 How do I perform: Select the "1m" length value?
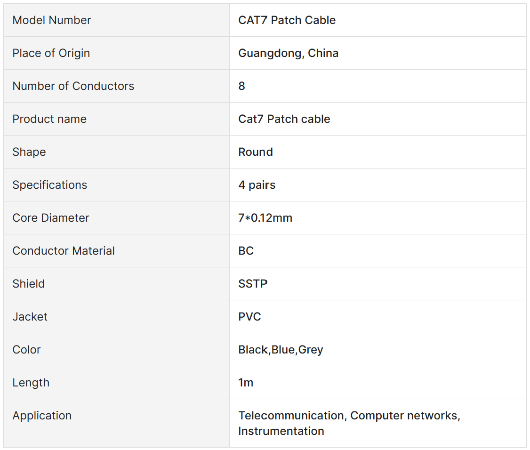246,383
